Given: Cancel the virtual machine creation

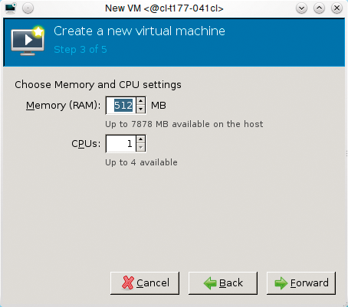Looking at the screenshot, I should point(145,283).
